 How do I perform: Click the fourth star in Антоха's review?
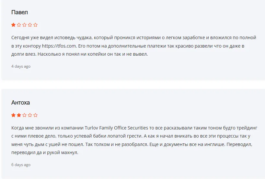click(x=30, y=115)
